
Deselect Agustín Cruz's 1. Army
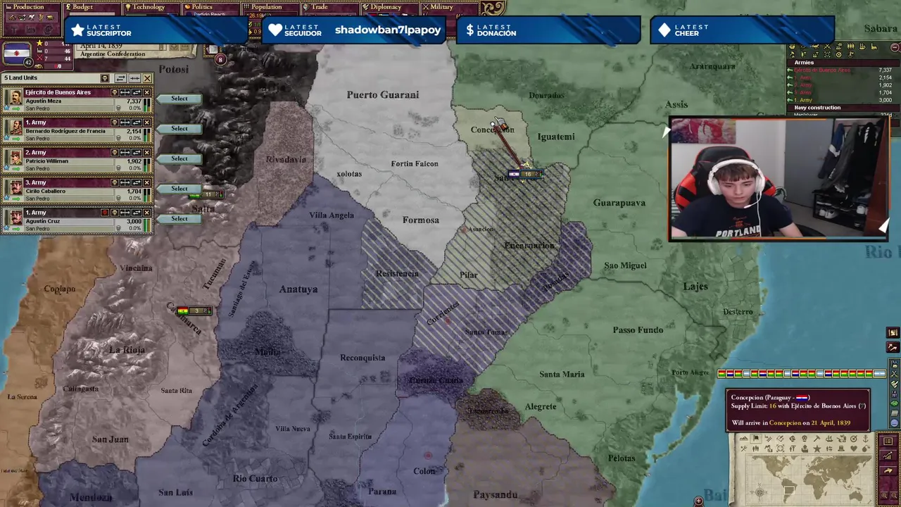coord(146,213)
